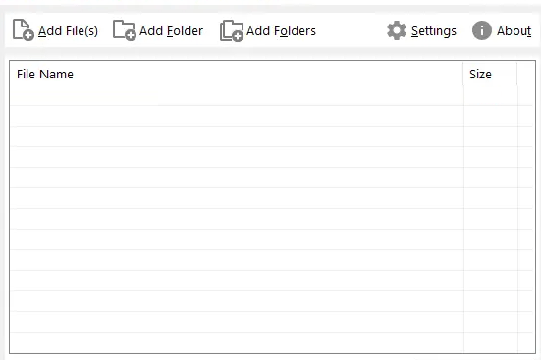The width and height of the screenshot is (541, 360).
Task: Click the first empty cell under the Size column
Action: coord(491,95)
